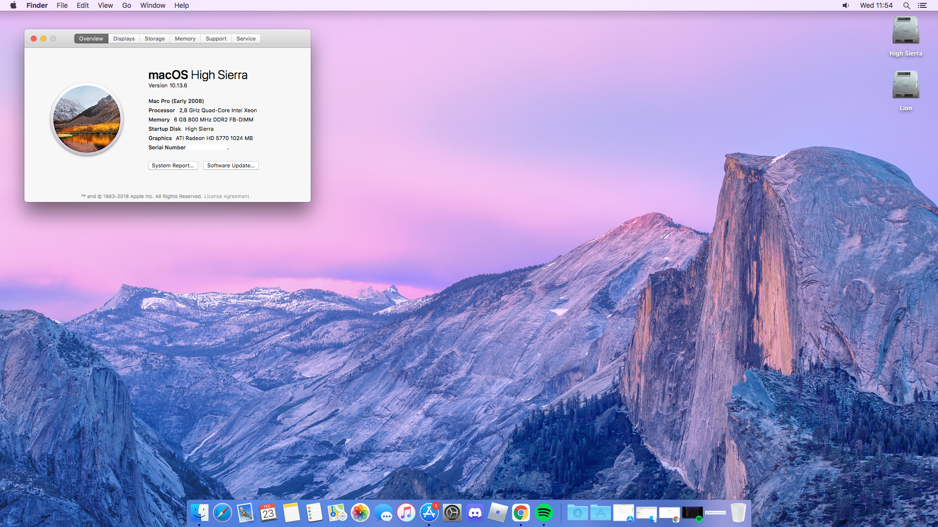938x527 pixels.
Task: Open Spotify from the Dock
Action: coord(544,513)
